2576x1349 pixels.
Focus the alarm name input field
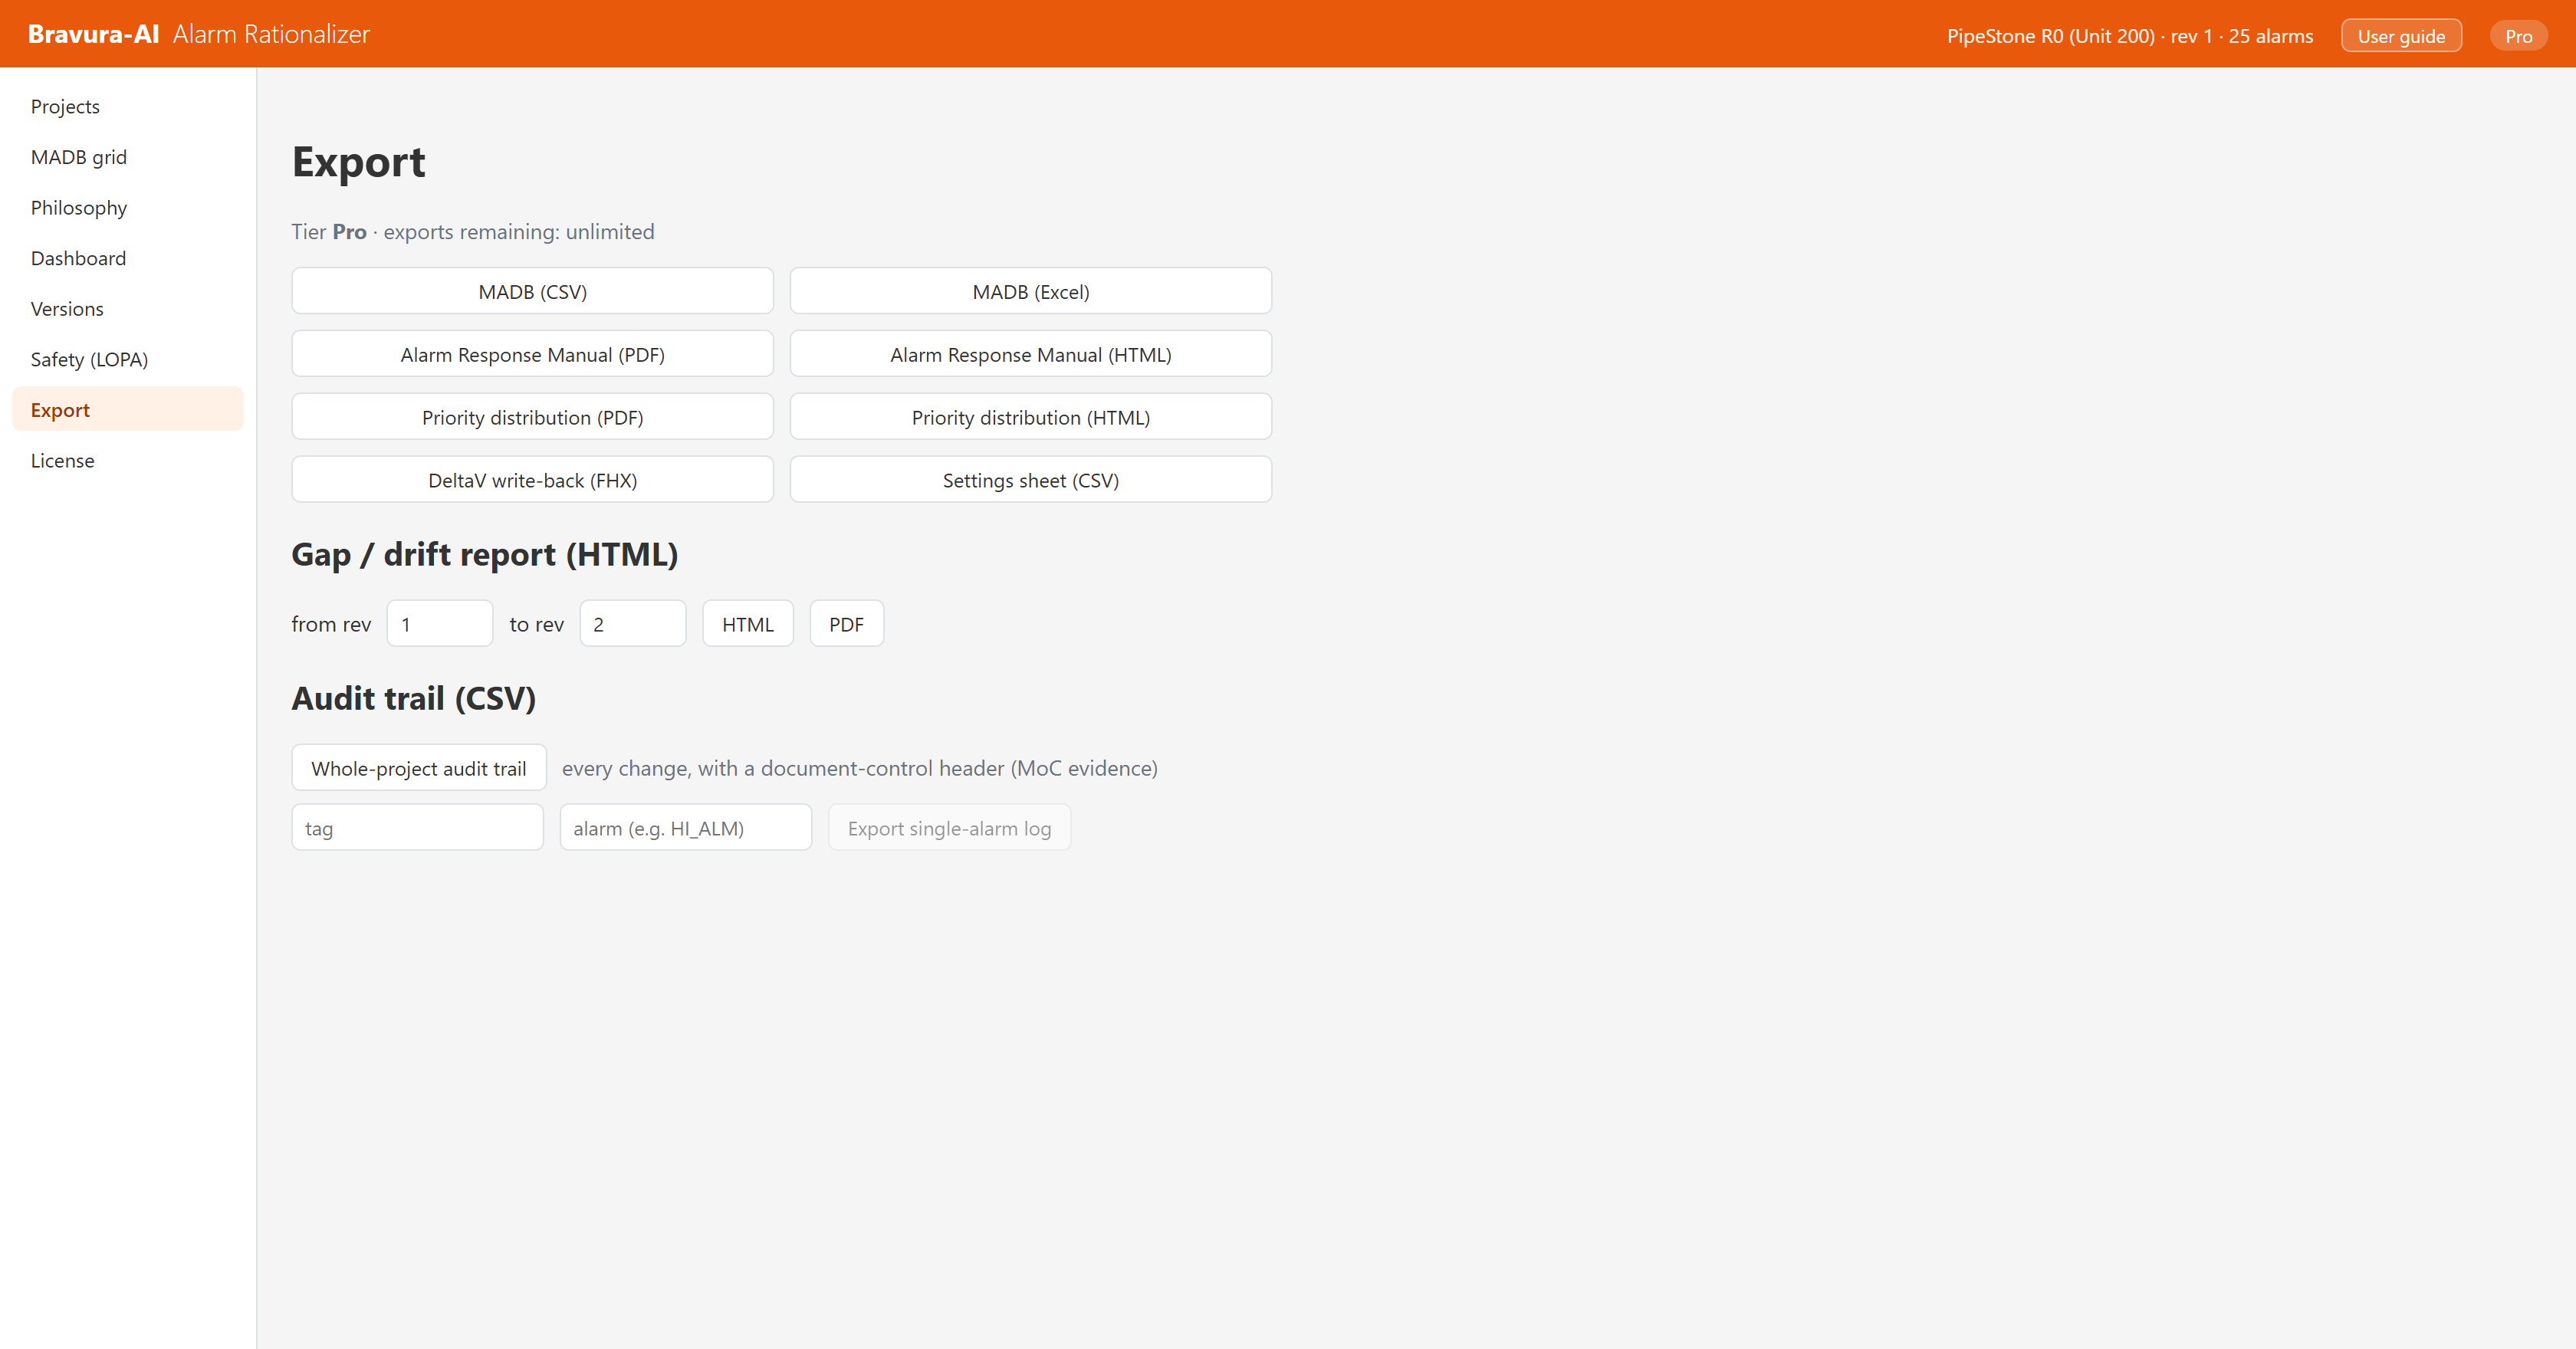(x=686, y=828)
